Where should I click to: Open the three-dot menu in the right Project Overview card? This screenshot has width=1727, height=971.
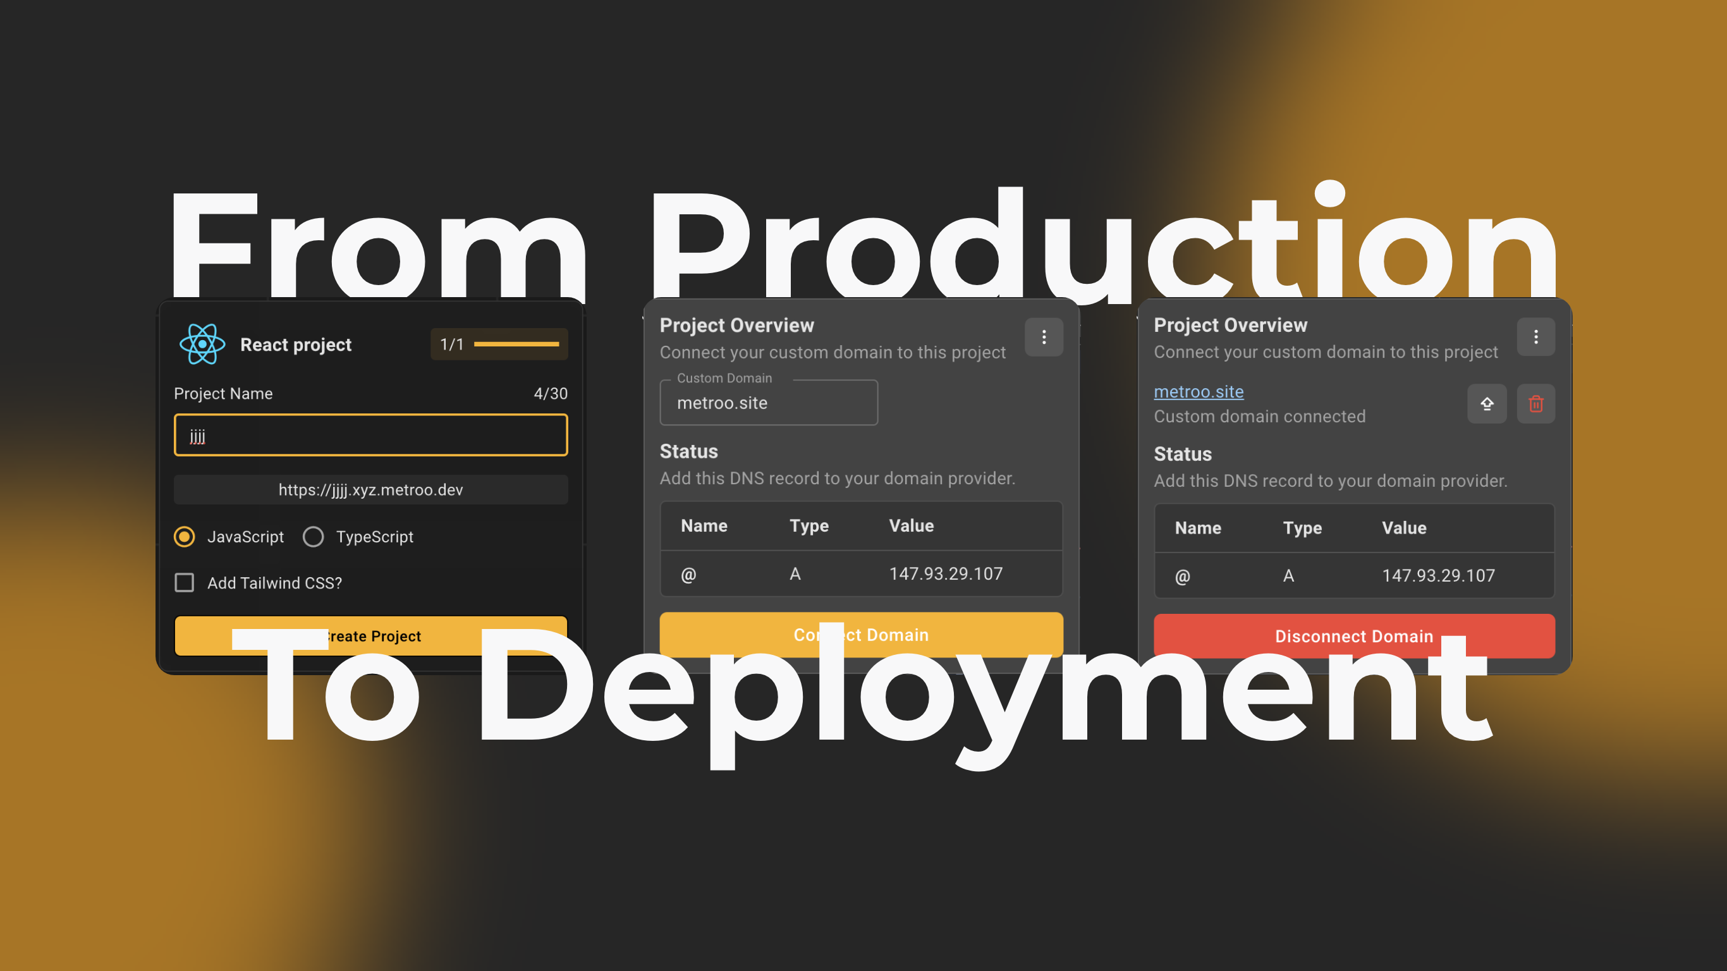[x=1536, y=337]
